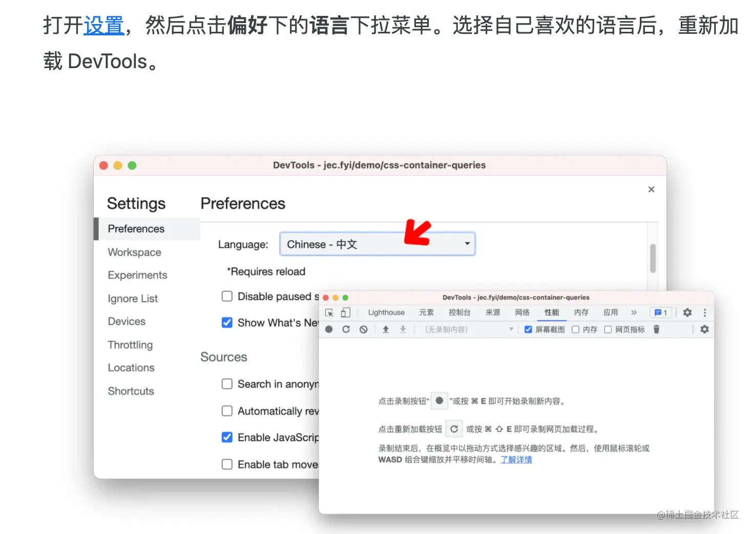753x534 pixels.
Task: Switch to the 元素 tab
Action: pos(426,313)
